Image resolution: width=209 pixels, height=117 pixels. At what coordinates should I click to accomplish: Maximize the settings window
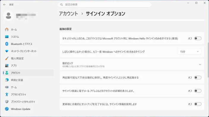click(196, 3)
